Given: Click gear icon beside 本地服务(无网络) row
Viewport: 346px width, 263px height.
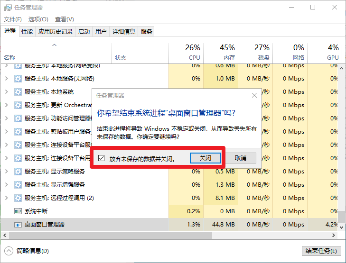Looking at the screenshot, I should pyautogui.click(x=18, y=79).
